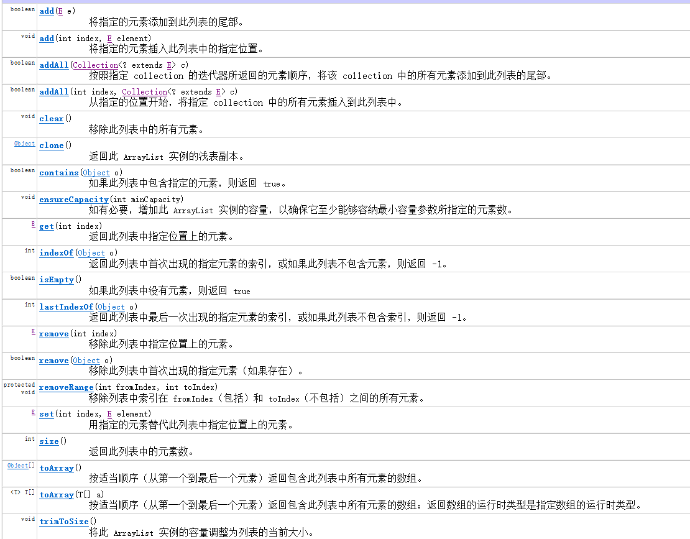Click E link in addAll(int index, ...) signature

(x=218, y=92)
